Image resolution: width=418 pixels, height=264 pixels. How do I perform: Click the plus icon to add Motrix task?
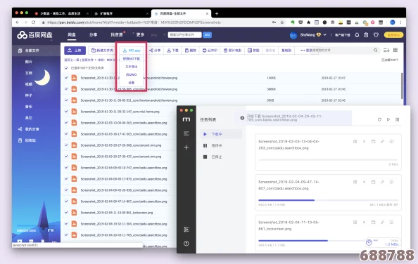click(186, 147)
